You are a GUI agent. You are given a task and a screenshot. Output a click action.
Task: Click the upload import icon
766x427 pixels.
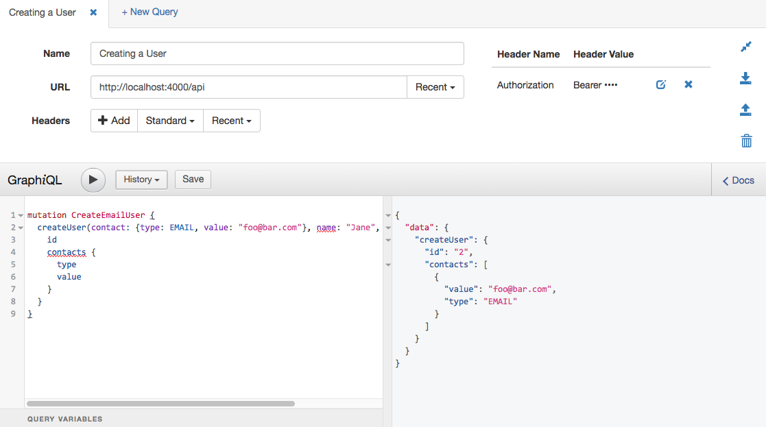tap(746, 110)
